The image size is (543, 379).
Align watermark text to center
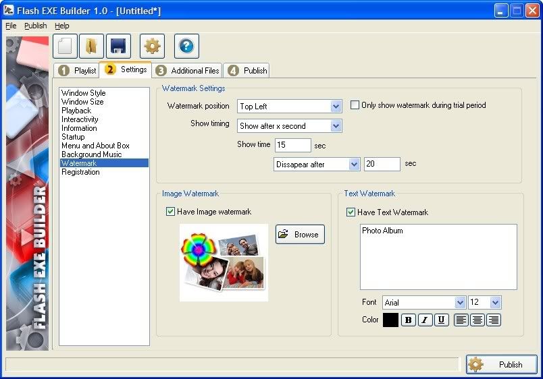(x=477, y=320)
